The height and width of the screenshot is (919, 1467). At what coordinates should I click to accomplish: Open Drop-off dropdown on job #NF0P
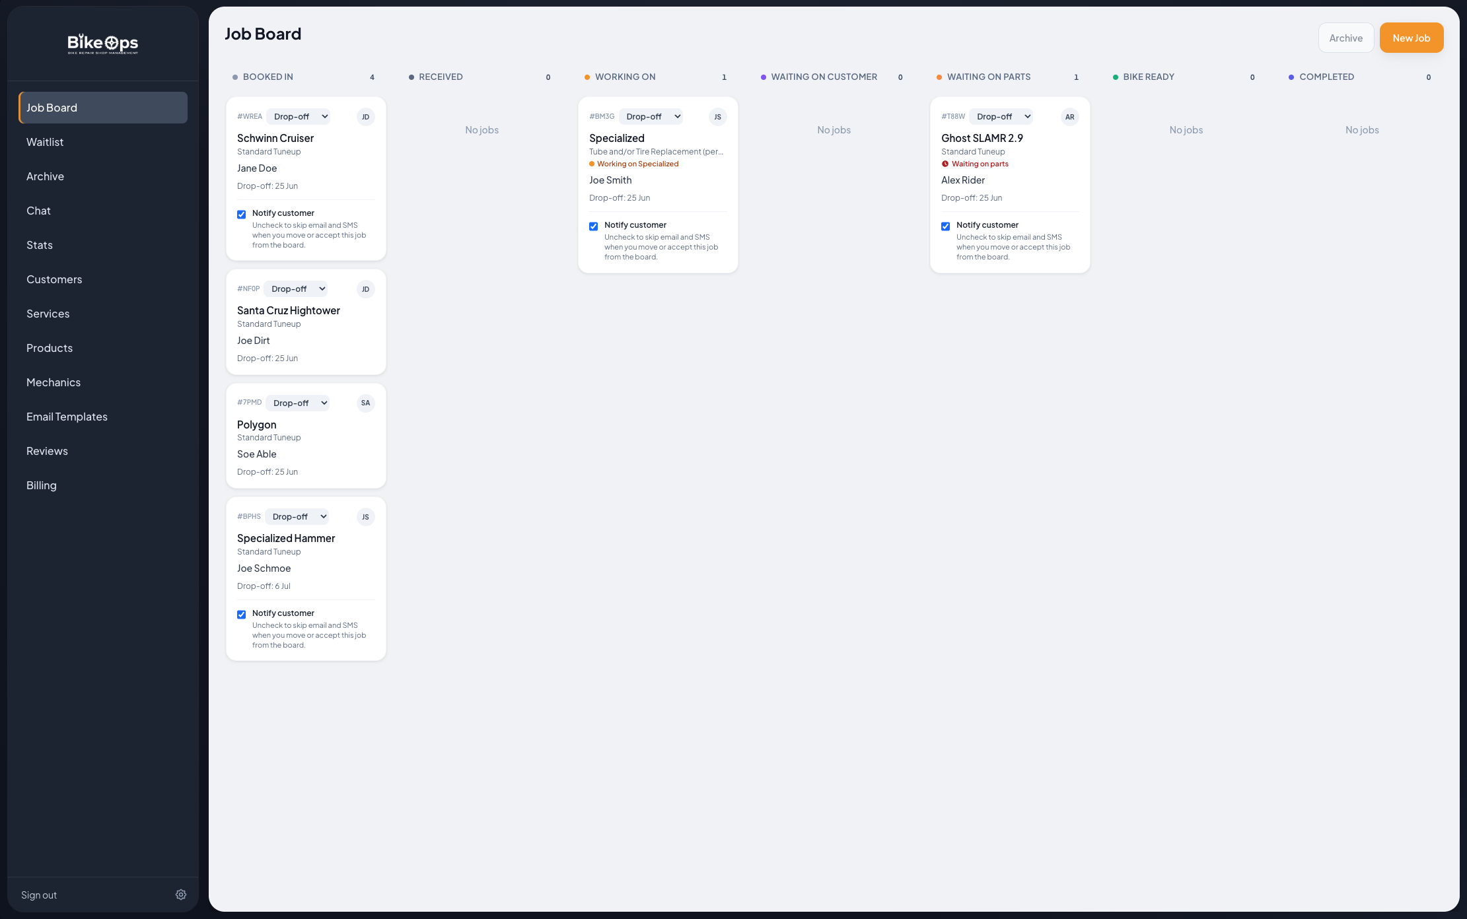click(x=297, y=289)
